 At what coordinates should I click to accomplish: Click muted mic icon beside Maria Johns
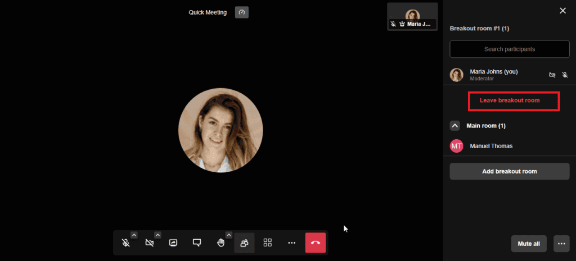565,75
